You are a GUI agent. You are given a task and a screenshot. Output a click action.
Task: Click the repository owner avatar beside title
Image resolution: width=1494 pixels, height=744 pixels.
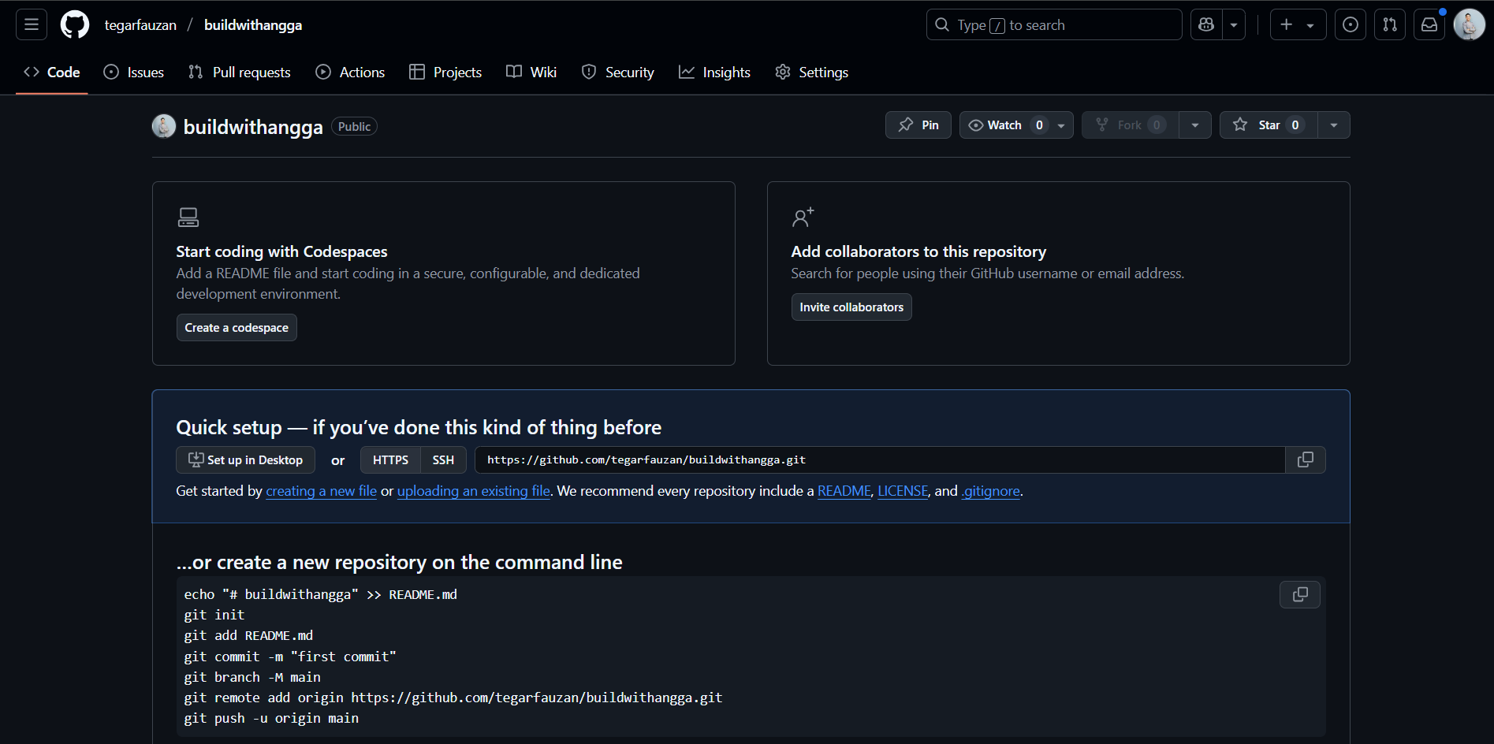tap(164, 126)
